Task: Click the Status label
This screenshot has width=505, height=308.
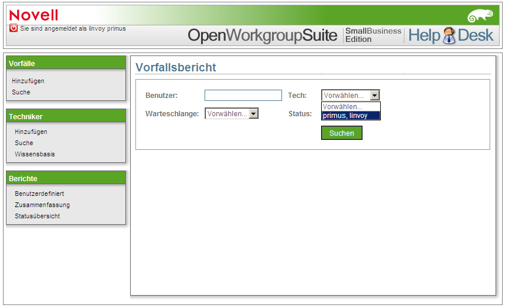Action: click(x=300, y=114)
